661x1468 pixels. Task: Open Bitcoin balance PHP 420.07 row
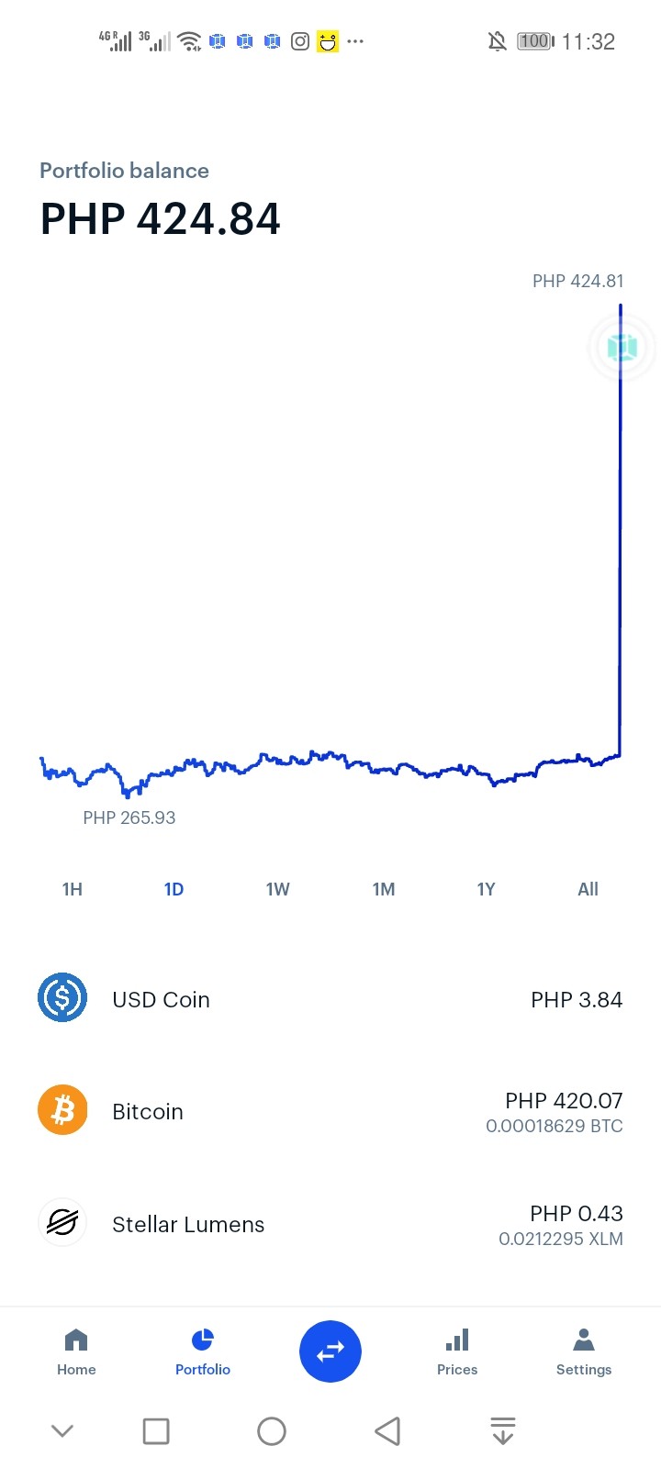pos(330,1111)
